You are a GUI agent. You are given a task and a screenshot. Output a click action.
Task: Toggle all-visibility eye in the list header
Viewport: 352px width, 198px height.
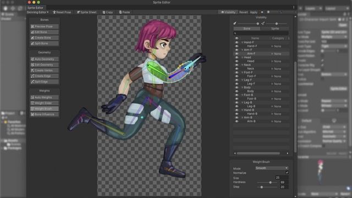[x=237, y=38]
